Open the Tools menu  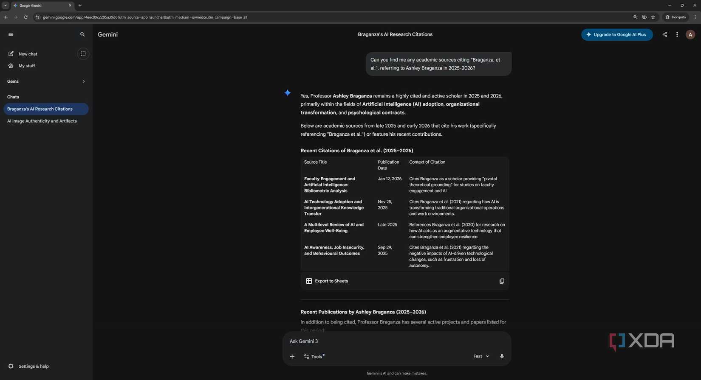pos(314,357)
